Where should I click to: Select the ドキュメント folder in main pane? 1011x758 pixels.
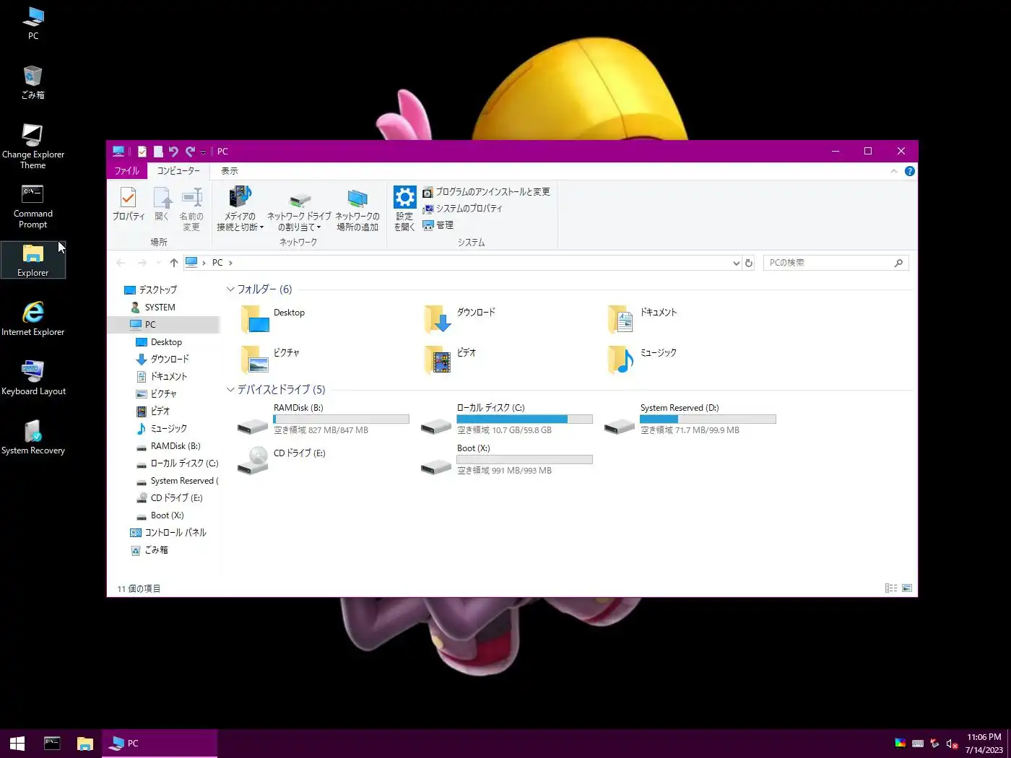click(x=643, y=318)
